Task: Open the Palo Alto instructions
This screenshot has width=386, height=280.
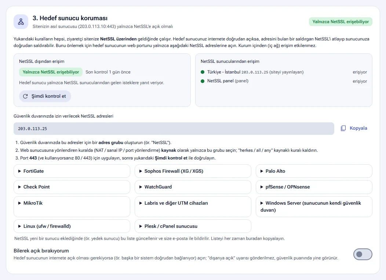Action: (314, 171)
